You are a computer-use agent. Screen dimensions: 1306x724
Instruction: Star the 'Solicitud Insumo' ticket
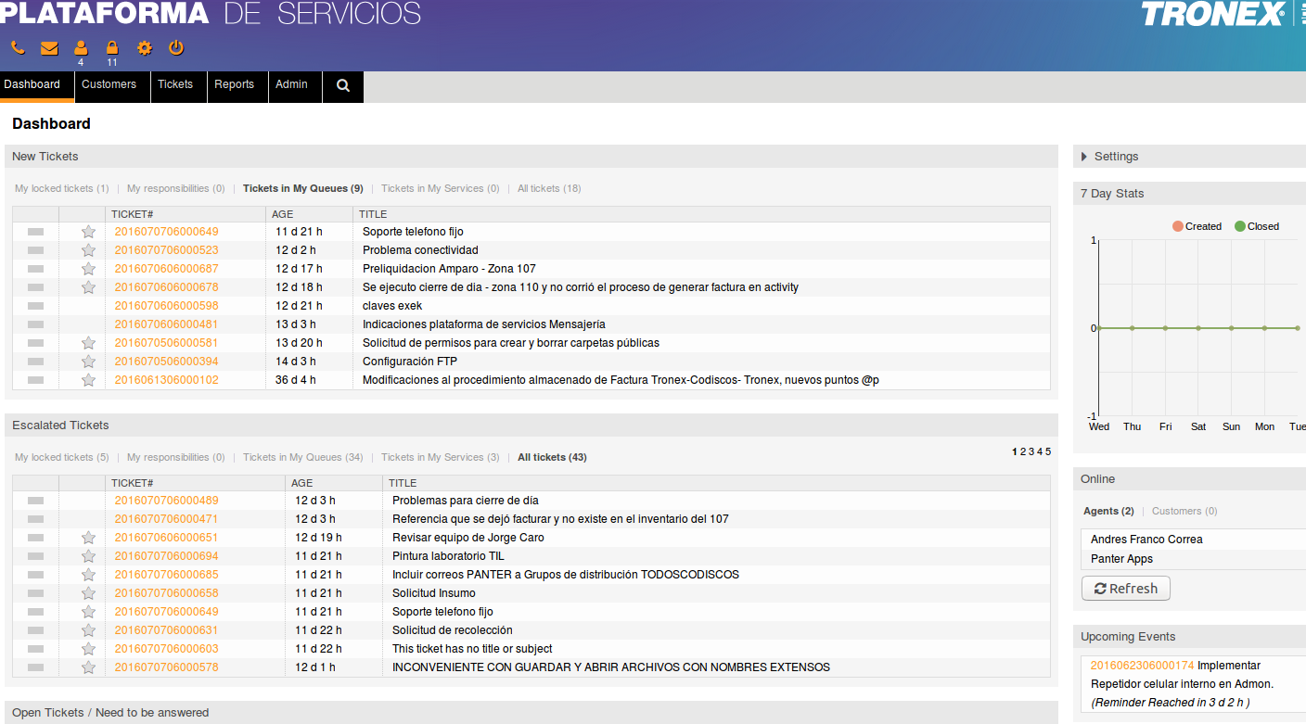88,593
